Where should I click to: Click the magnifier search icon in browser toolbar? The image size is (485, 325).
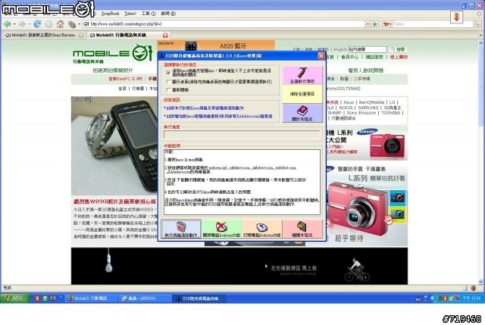(477, 23)
